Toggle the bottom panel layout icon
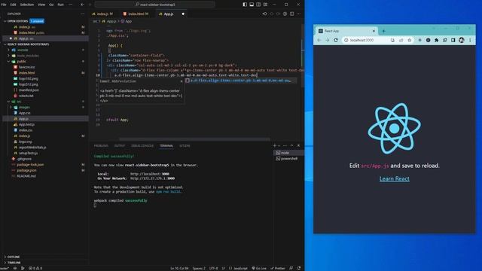The width and height of the screenshot is (482, 271). click(252, 5)
